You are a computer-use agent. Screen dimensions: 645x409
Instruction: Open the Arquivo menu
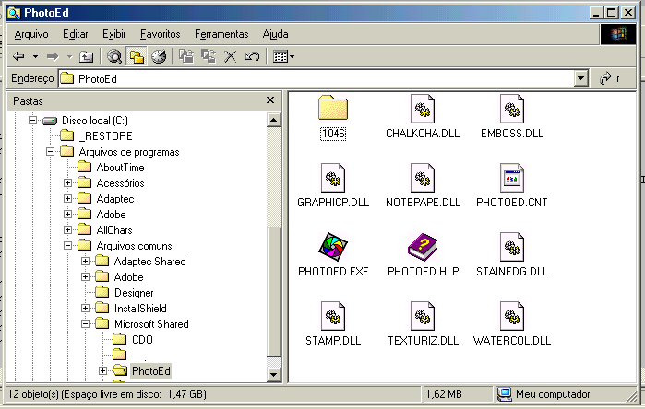pos(31,34)
